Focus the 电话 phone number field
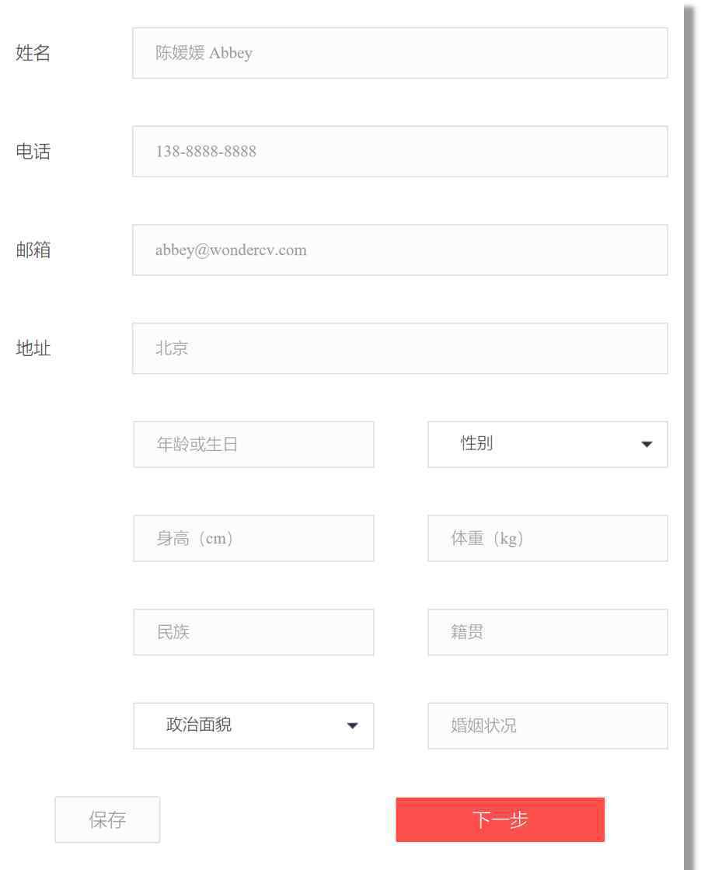This screenshot has width=701, height=870. point(400,152)
